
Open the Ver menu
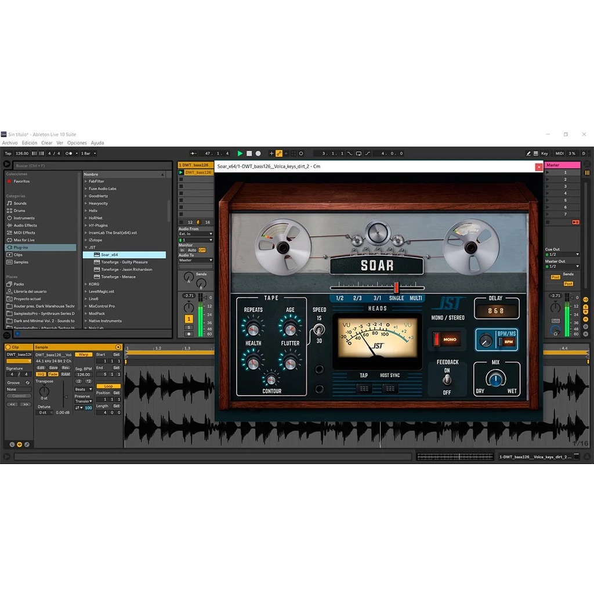[x=60, y=143]
